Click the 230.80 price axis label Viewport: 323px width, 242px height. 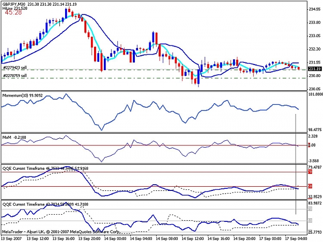(315, 76)
